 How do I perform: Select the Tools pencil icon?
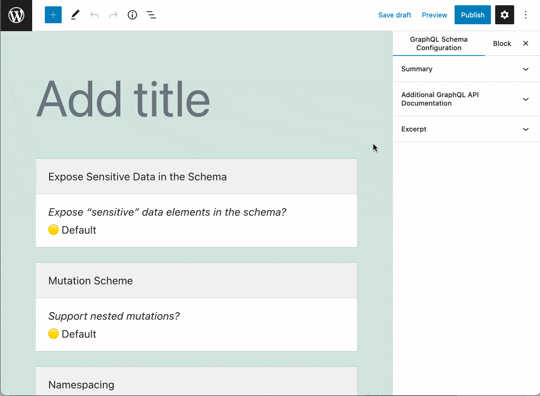[75, 15]
